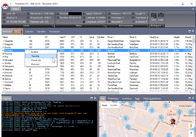Click the Street View pegman on the map
This screenshot has width=196, height=137.
pos(191,126)
